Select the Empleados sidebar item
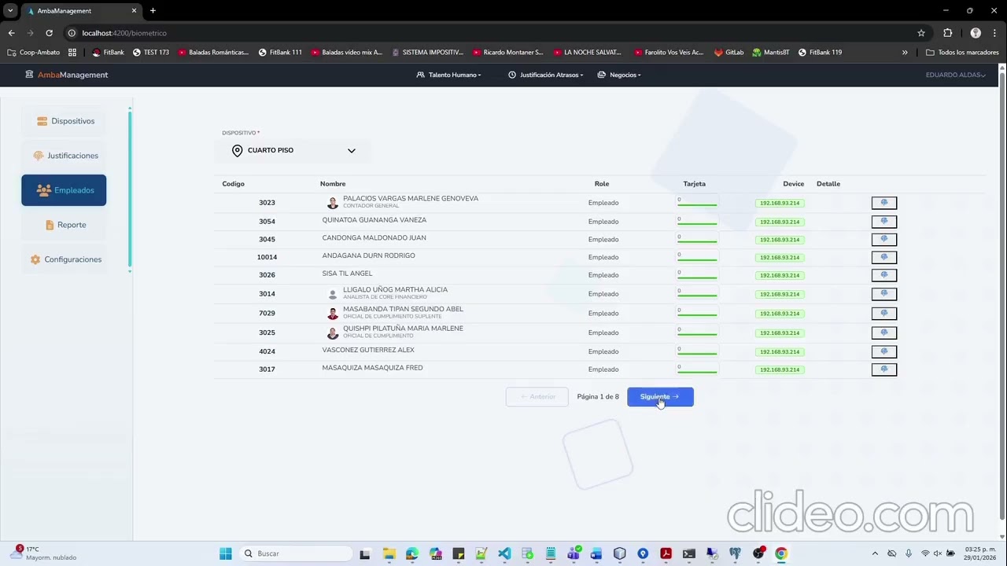 (x=64, y=190)
